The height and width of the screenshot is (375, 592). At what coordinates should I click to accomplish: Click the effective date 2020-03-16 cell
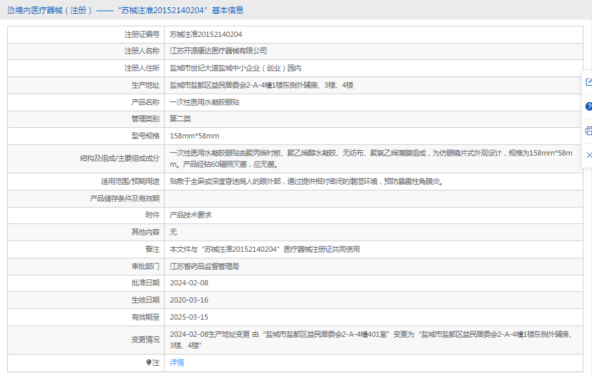click(188, 300)
